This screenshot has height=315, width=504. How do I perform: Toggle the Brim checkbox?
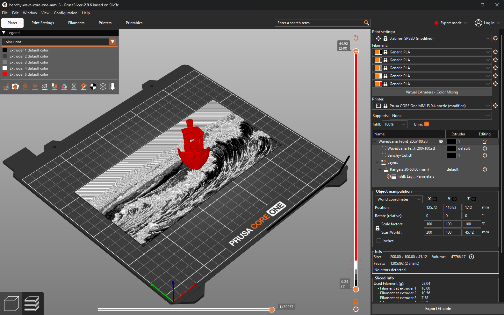427,124
